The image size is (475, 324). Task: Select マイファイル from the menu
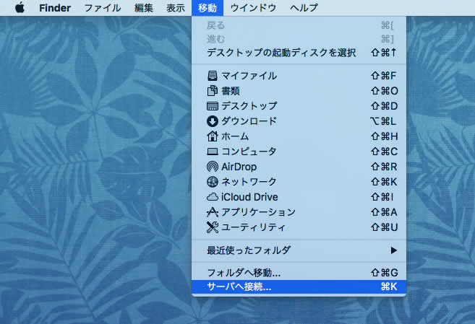[x=299, y=76]
